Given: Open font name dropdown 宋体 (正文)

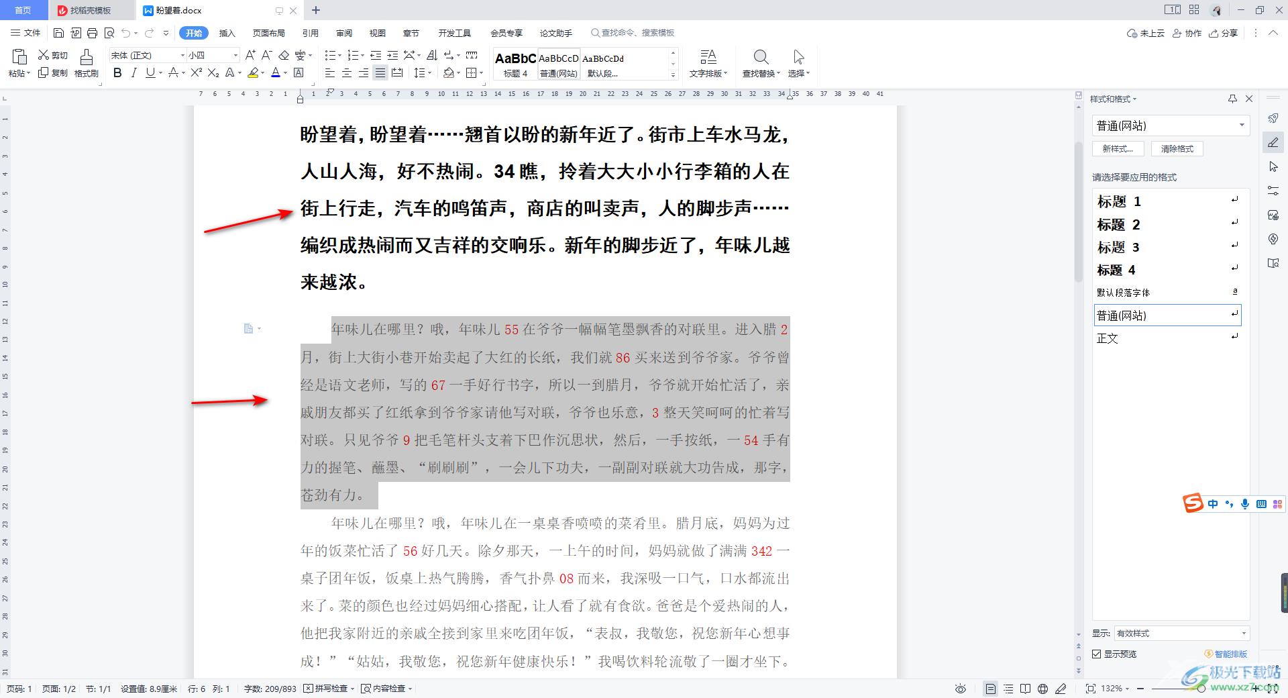Looking at the screenshot, I should pyautogui.click(x=182, y=55).
